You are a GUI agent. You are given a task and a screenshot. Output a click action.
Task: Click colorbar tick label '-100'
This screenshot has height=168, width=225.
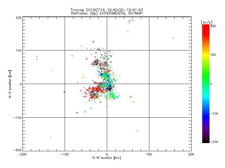click(214, 113)
